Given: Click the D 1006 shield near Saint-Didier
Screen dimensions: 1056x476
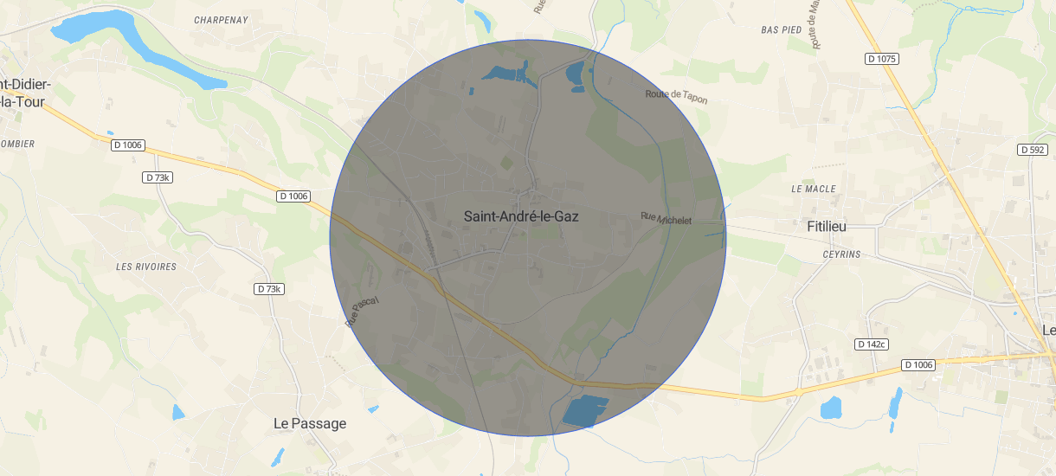Looking at the screenshot, I should click(x=128, y=145).
